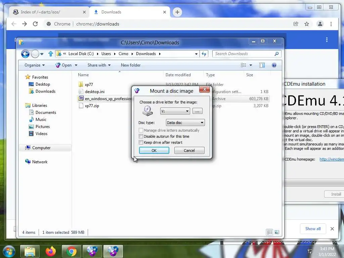
Task: Click the browse '...' button beside drive letter
Action: pos(197,111)
